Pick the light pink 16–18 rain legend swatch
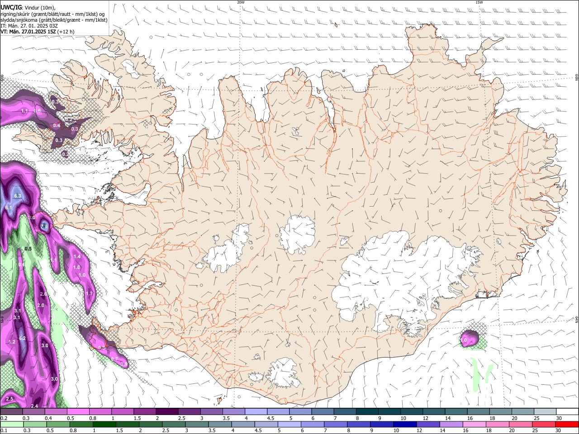This screenshot has width=579, height=434. 475,424
